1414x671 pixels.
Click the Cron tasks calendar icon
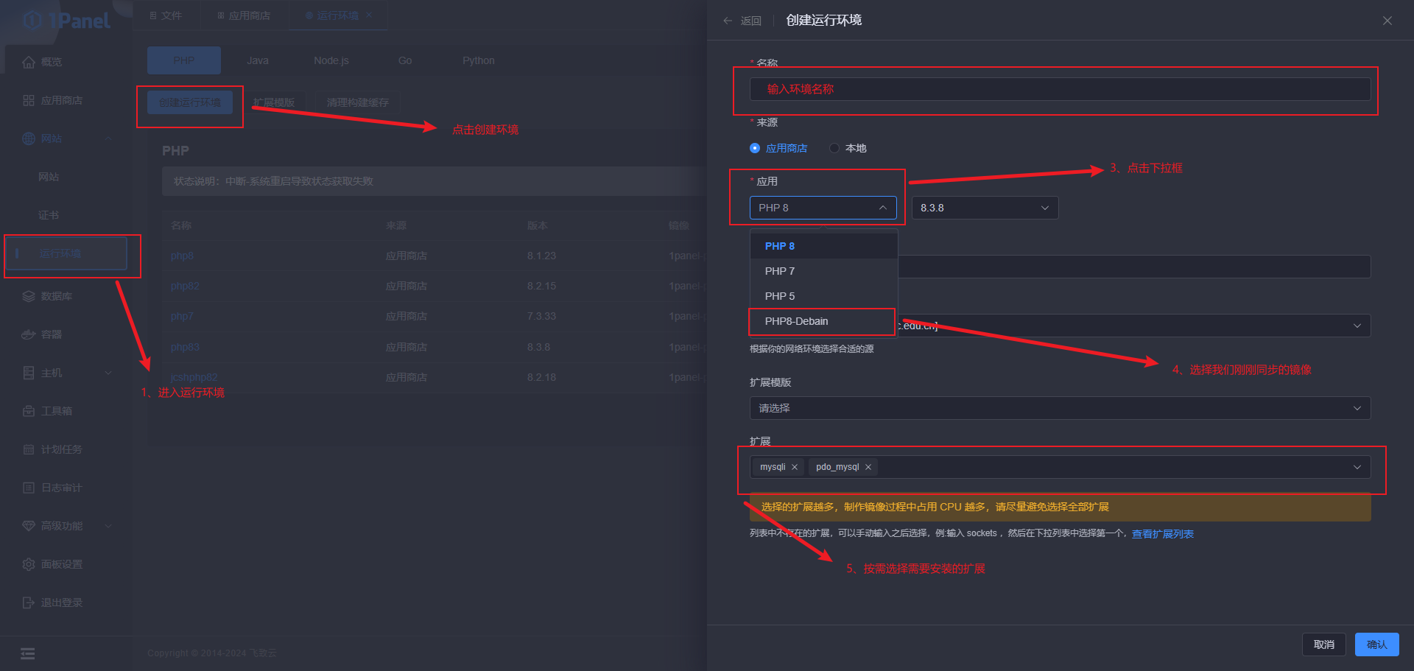[29, 449]
